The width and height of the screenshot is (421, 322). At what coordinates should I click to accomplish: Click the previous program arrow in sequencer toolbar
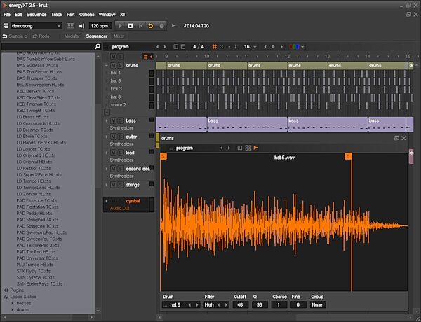157,47
